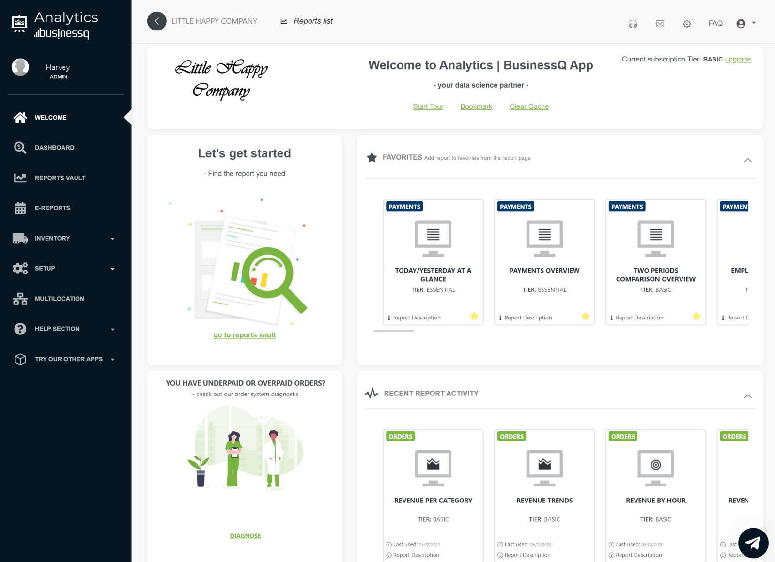Click the support headset icon
775x562 pixels.
tap(633, 23)
